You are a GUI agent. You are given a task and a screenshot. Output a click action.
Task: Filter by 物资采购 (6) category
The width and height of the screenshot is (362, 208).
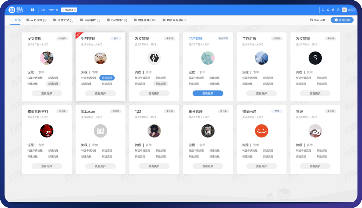tap(172, 20)
